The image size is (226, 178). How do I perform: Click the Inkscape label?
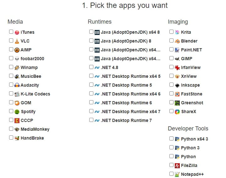coord(190,85)
